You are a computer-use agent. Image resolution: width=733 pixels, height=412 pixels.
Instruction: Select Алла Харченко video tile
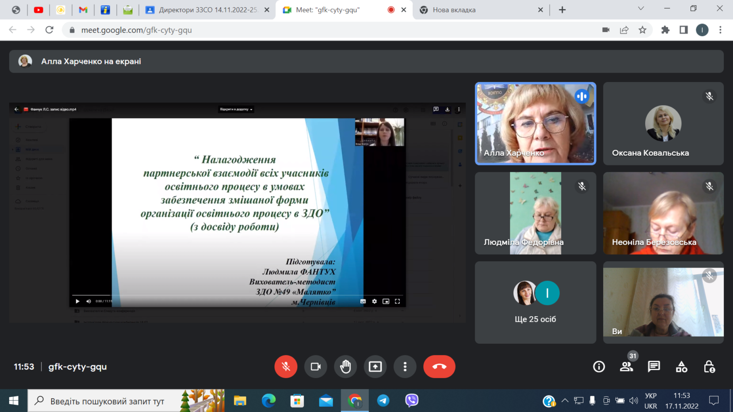tap(535, 124)
